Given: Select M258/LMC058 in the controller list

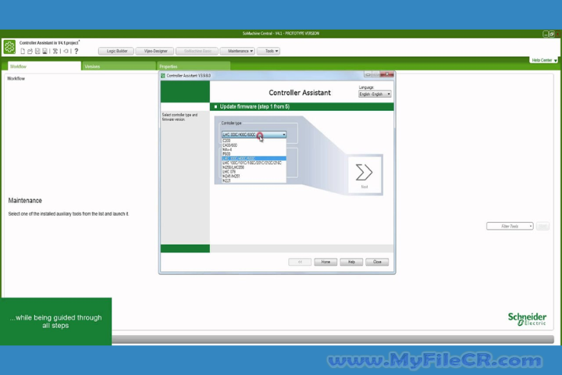Looking at the screenshot, I should coord(254,167).
